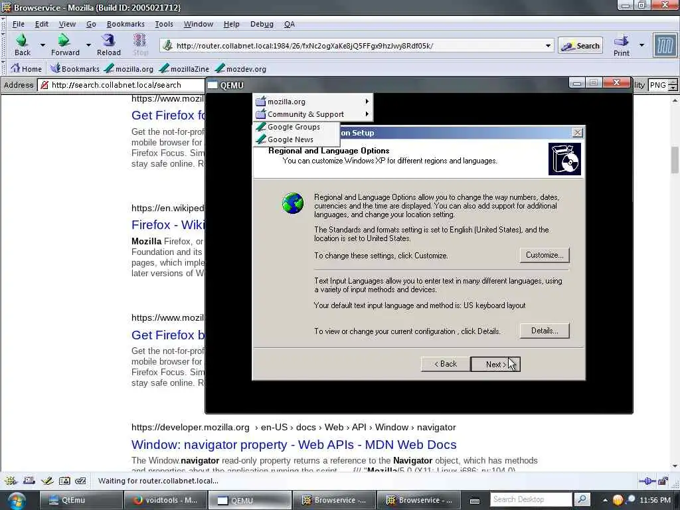Open the Help menu
This screenshot has width=680, height=510.
coord(231,24)
